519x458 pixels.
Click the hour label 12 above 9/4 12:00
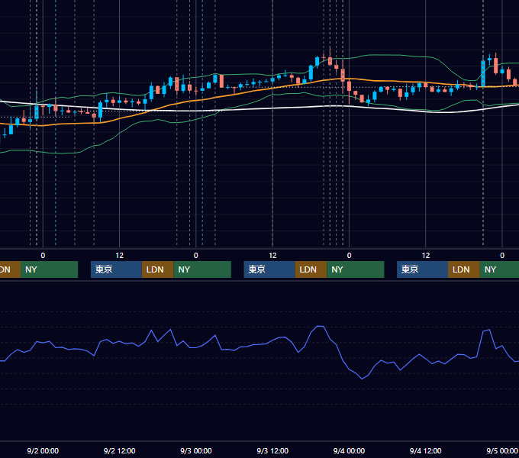click(x=426, y=256)
